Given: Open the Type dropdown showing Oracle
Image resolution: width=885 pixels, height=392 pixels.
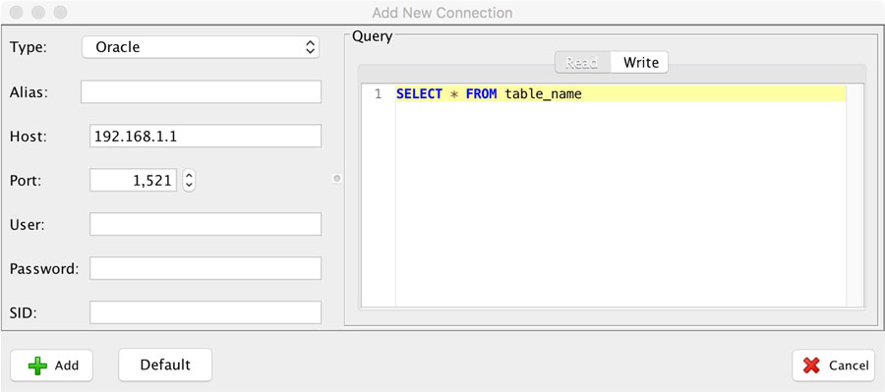Looking at the screenshot, I should pos(201,47).
